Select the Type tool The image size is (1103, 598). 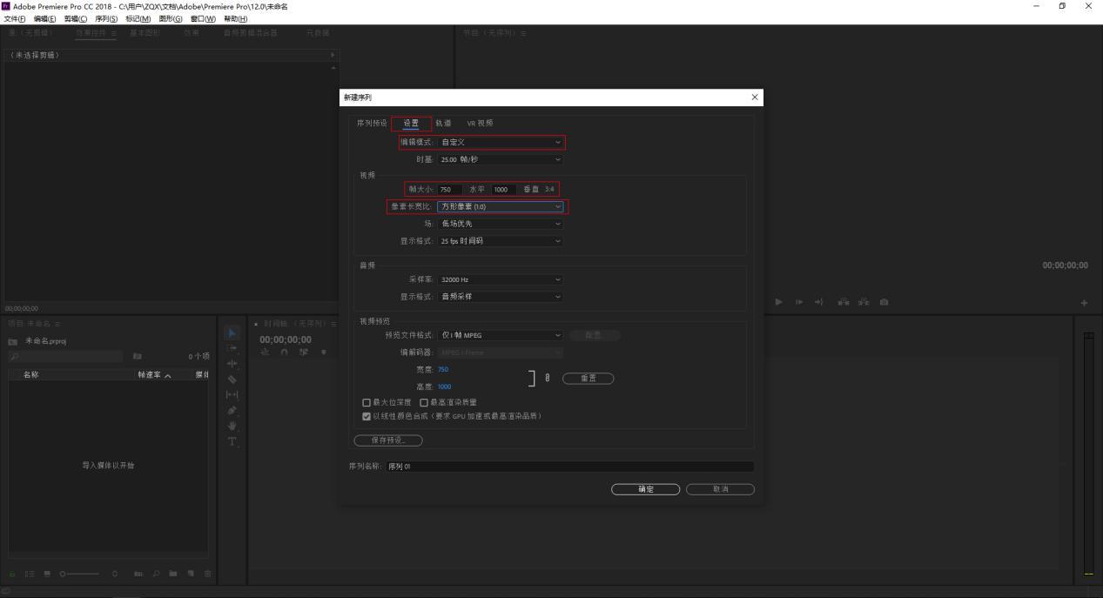tap(232, 441)
